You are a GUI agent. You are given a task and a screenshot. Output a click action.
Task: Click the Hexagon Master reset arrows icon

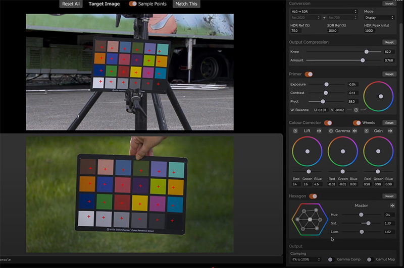coord(392,206)
